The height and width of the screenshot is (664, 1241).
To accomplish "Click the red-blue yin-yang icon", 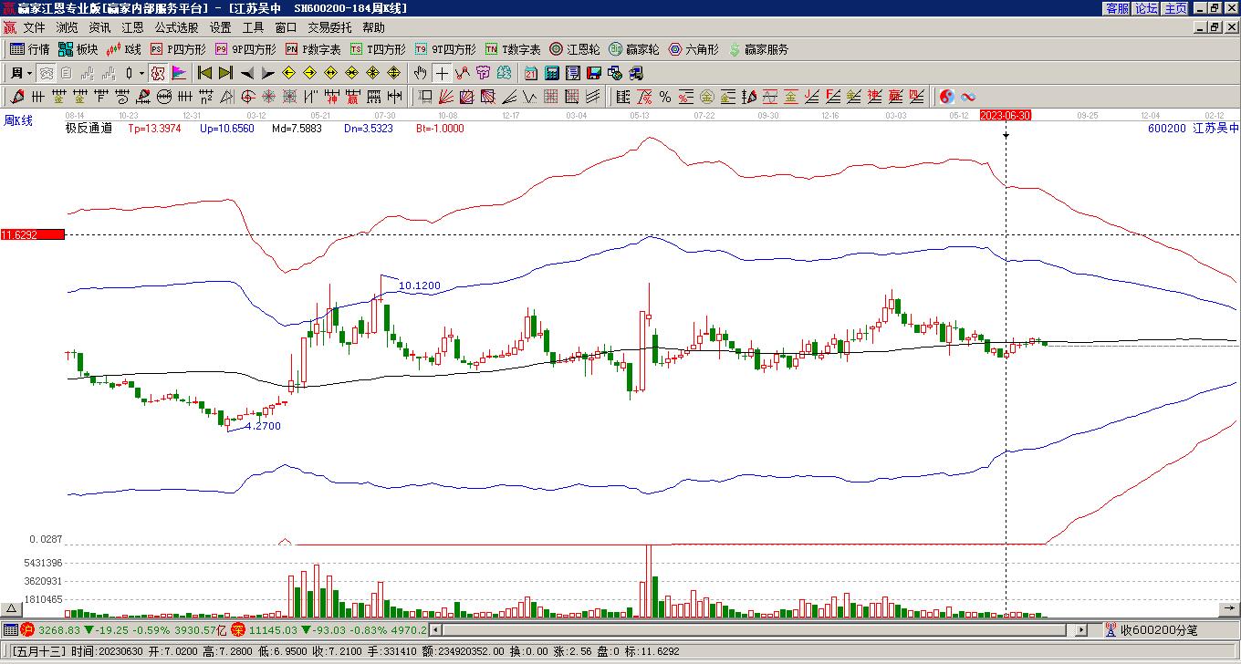I will pyautogui.click(x=947, y=97).
